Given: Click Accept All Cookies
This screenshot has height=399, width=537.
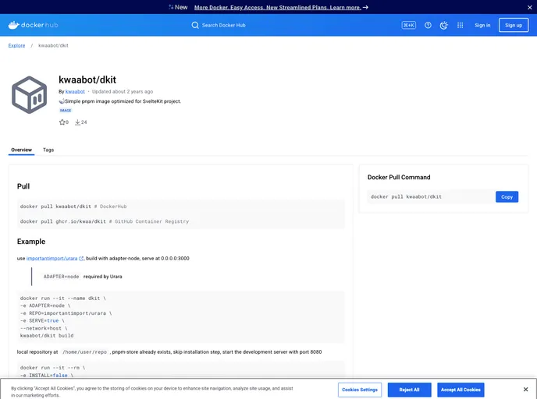Looking at the screenshot, I should pos(461,390).
